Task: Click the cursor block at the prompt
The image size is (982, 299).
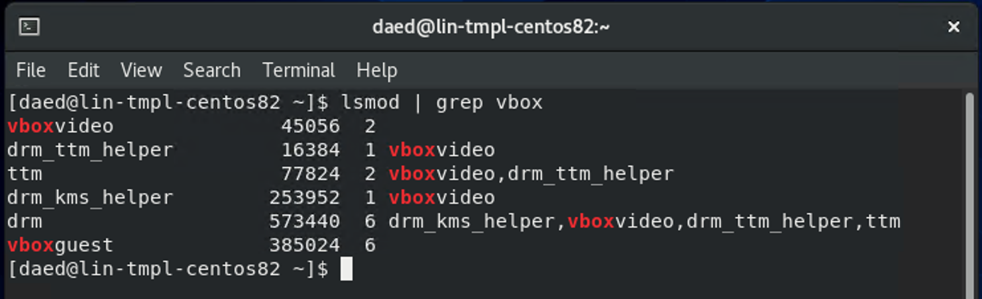Action: click(x=347, y=269)
